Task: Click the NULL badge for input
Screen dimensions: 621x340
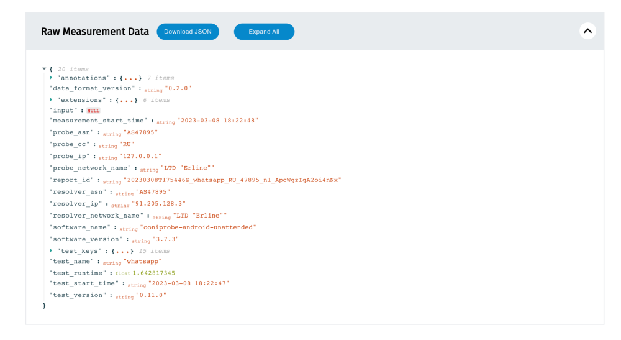Action: point(93,111)
